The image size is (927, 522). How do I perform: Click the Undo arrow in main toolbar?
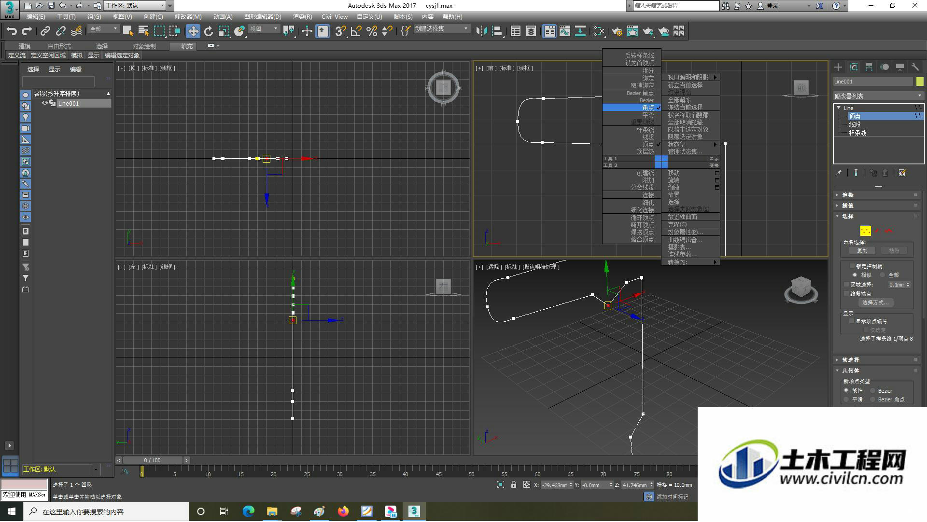12,31
